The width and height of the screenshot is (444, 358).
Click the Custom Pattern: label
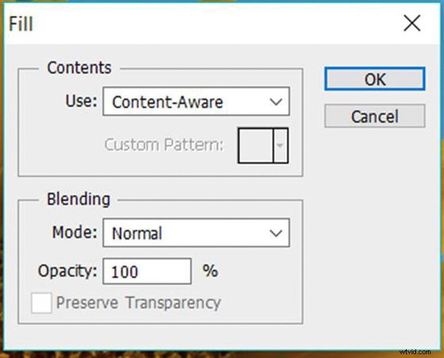coord(164,145)
